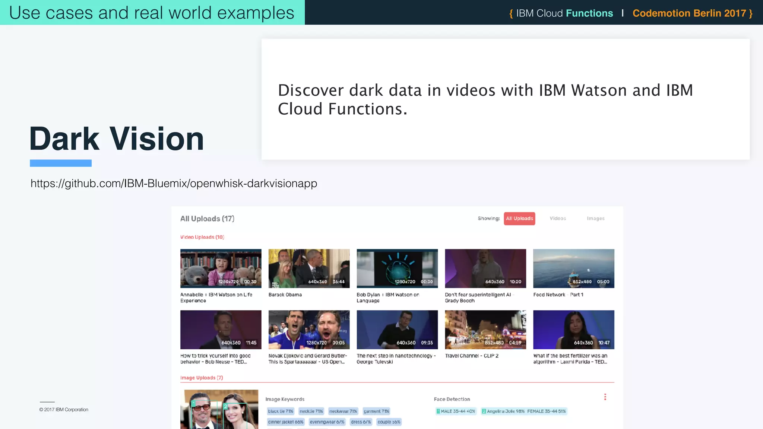Screen dimensions: 763x429
Task: Click 'Food Network - Part 1' title
Action: [x=558, y=295]
